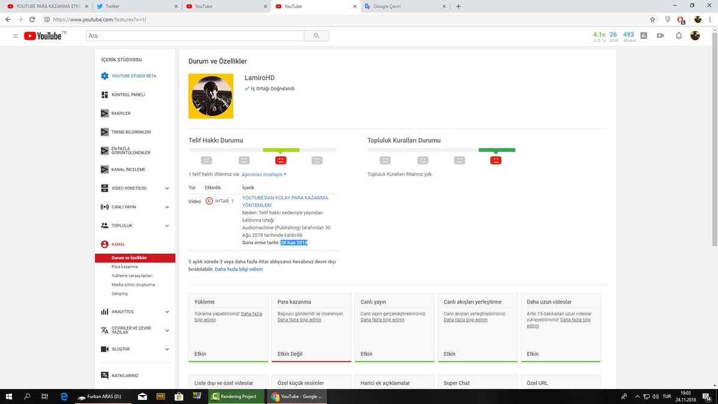718x404 pixels.
Task: Select Gelişmiş in the sidebar
Action: [x=120, y=294]
